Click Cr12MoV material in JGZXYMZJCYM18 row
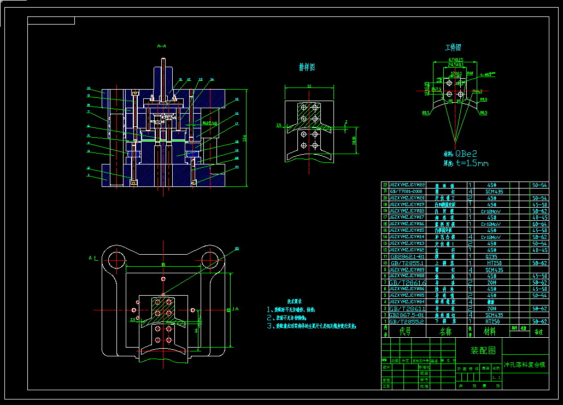 click(491, 211)
